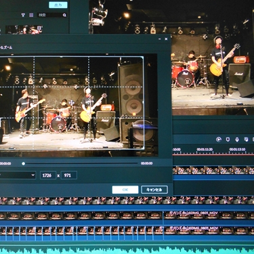This screenshot has height=254, width=254.
Task: Click the filter icon above the media library
Action: [23, 15]
